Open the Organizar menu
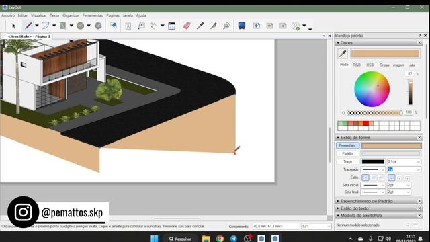Viewport: 430px width, 242px height. [x=71, y=15]
